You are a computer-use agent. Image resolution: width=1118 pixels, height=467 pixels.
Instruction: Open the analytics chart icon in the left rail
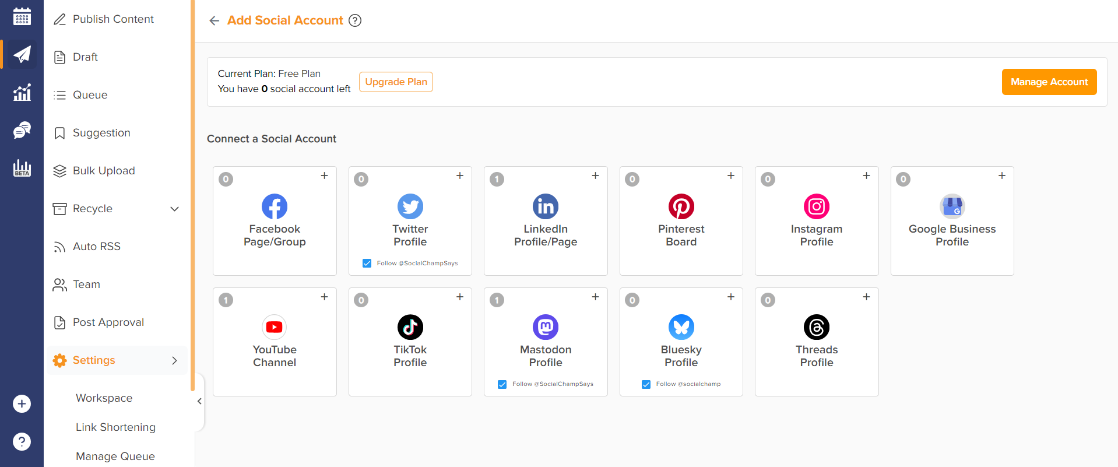tap(22, 92)
